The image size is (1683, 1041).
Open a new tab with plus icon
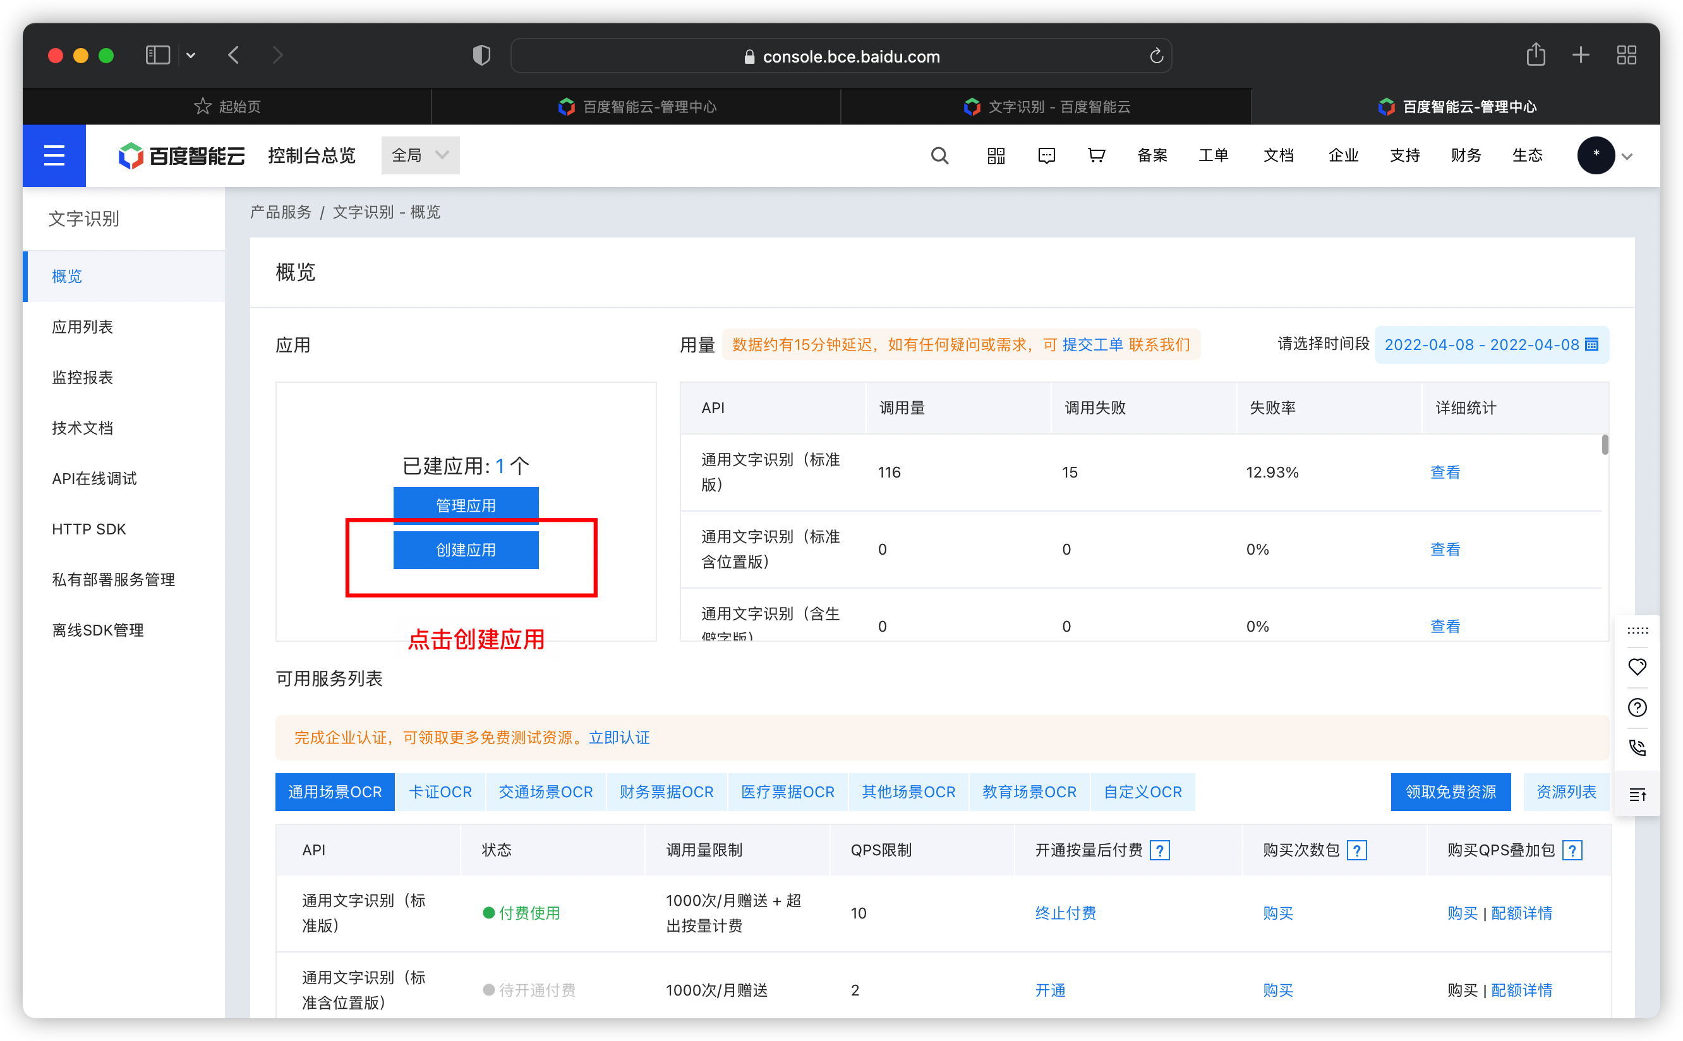click(x=1581, y=55)
